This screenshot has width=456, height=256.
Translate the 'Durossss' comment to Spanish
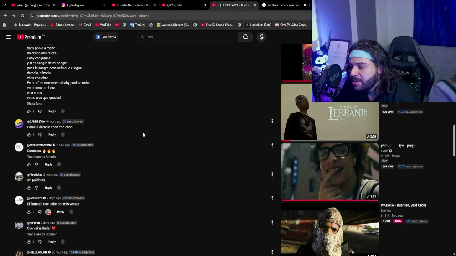click(42, 157)
